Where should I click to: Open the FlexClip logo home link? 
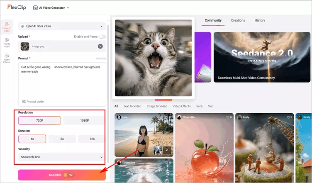[x=17, y=7]
